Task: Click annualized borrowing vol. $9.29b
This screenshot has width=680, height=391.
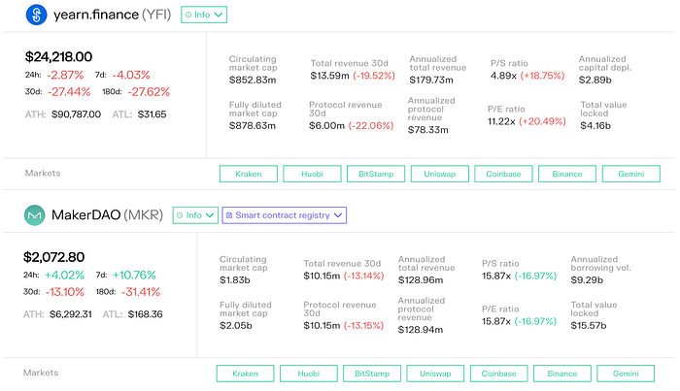Action: click(x=587, y=280)
